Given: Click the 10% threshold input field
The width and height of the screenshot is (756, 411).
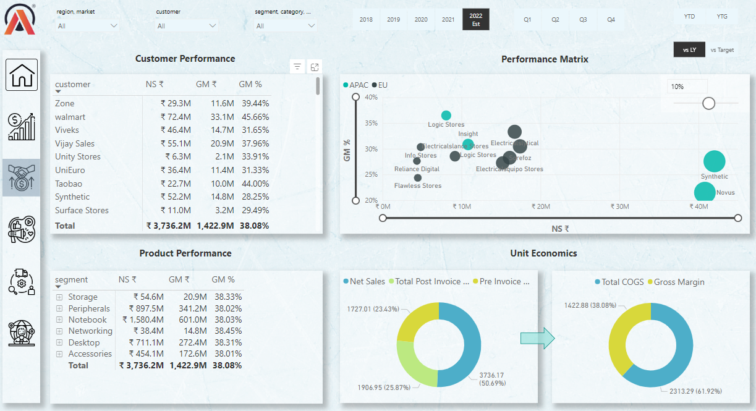Looking at the screenshot, I should (x=686, y=86).
